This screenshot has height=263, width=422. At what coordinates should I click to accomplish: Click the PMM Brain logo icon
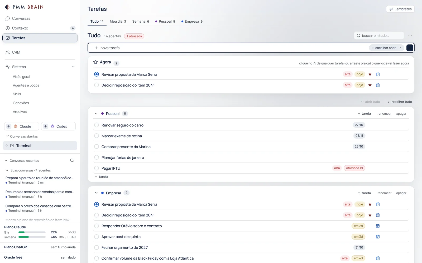(7, 7)
